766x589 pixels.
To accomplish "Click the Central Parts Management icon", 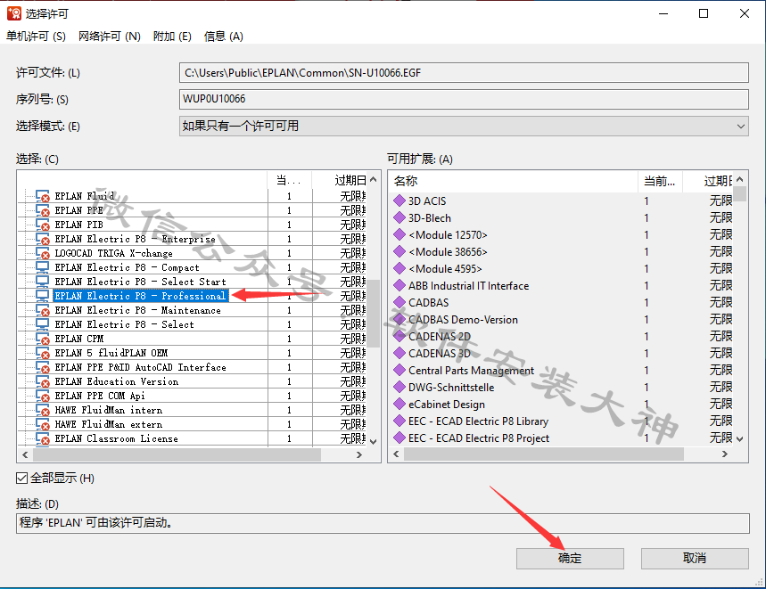I will click(x=399, y=371).
